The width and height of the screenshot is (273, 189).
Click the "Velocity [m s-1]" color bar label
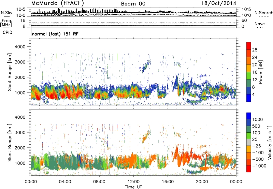270,142
